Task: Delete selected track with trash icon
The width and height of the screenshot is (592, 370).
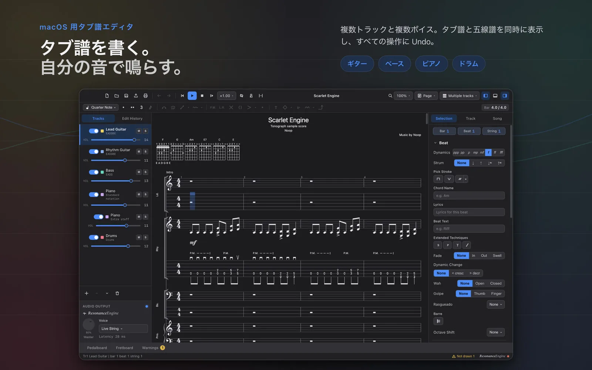Action: tap(117, 293)
